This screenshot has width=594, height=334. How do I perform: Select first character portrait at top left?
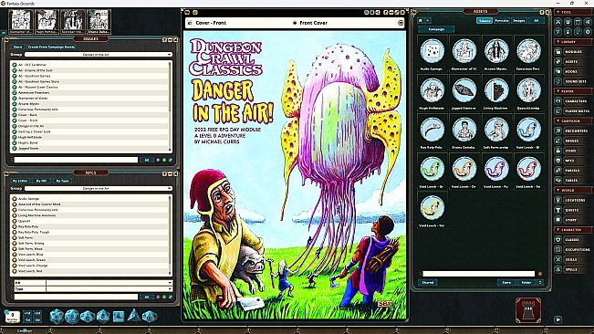click(21, 21)
